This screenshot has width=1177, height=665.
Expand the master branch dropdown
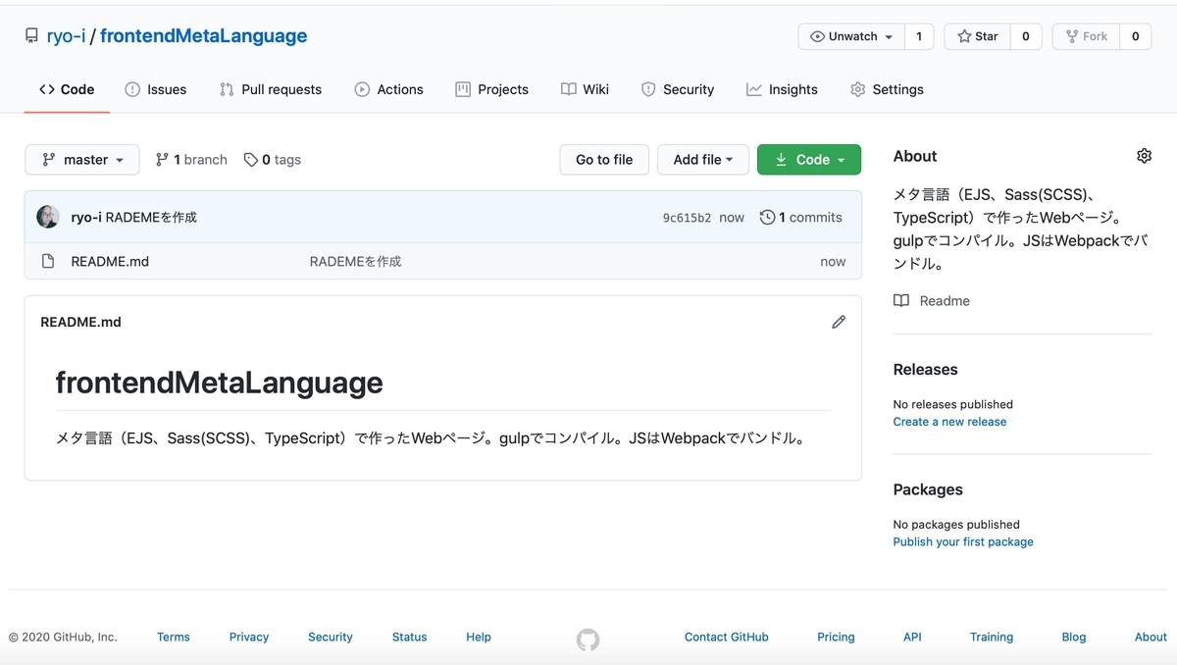pos(82,160)
